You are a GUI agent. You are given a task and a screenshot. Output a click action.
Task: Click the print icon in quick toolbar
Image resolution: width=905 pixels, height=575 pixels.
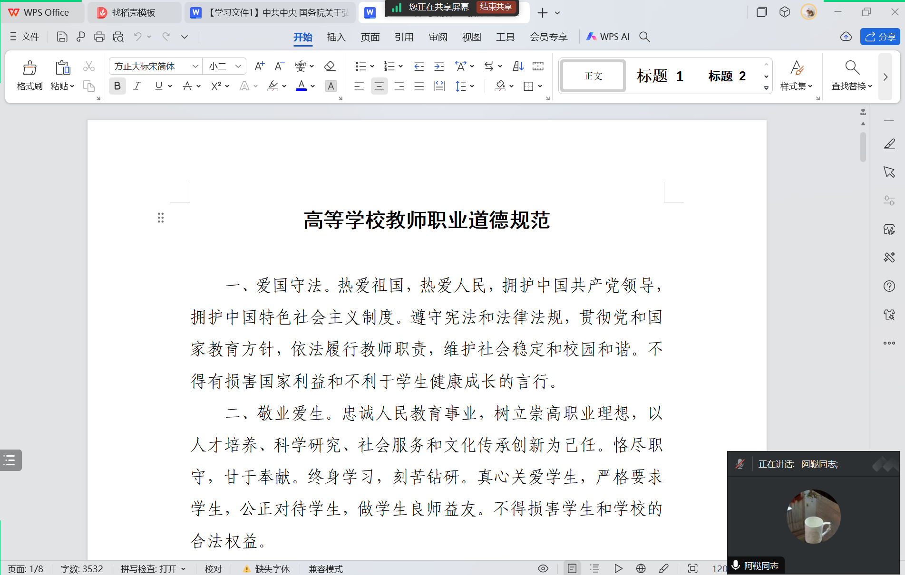pyautogui.click(x=99, y=37)
